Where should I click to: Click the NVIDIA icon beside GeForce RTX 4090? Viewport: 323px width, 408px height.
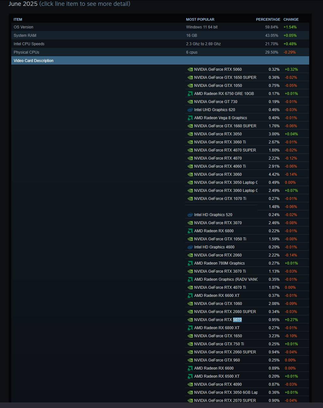(190, 384)
